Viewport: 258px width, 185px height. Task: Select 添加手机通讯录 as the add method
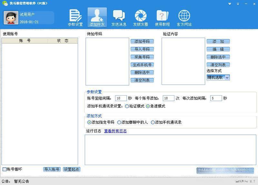tap(153, 122)
